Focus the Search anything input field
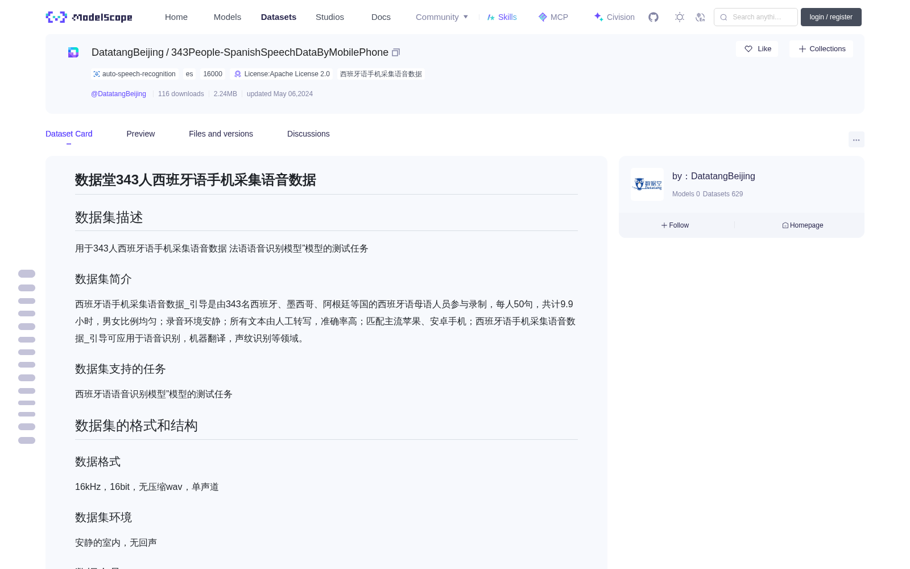Screen dimensions: 910x569 pos(756,17)
